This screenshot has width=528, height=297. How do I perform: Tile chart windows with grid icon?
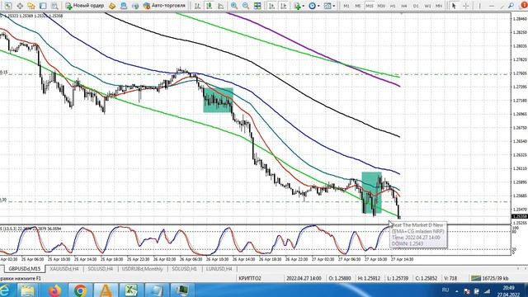(257, 6)
